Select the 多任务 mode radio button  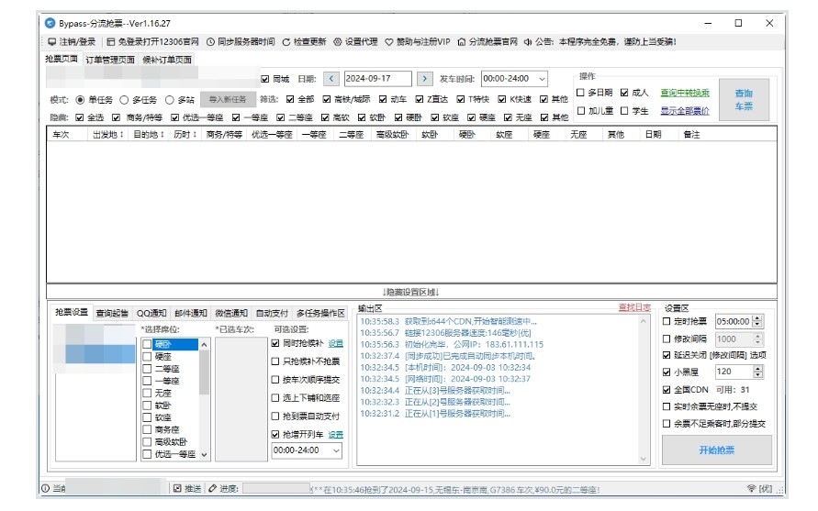(x=125, y=99)
